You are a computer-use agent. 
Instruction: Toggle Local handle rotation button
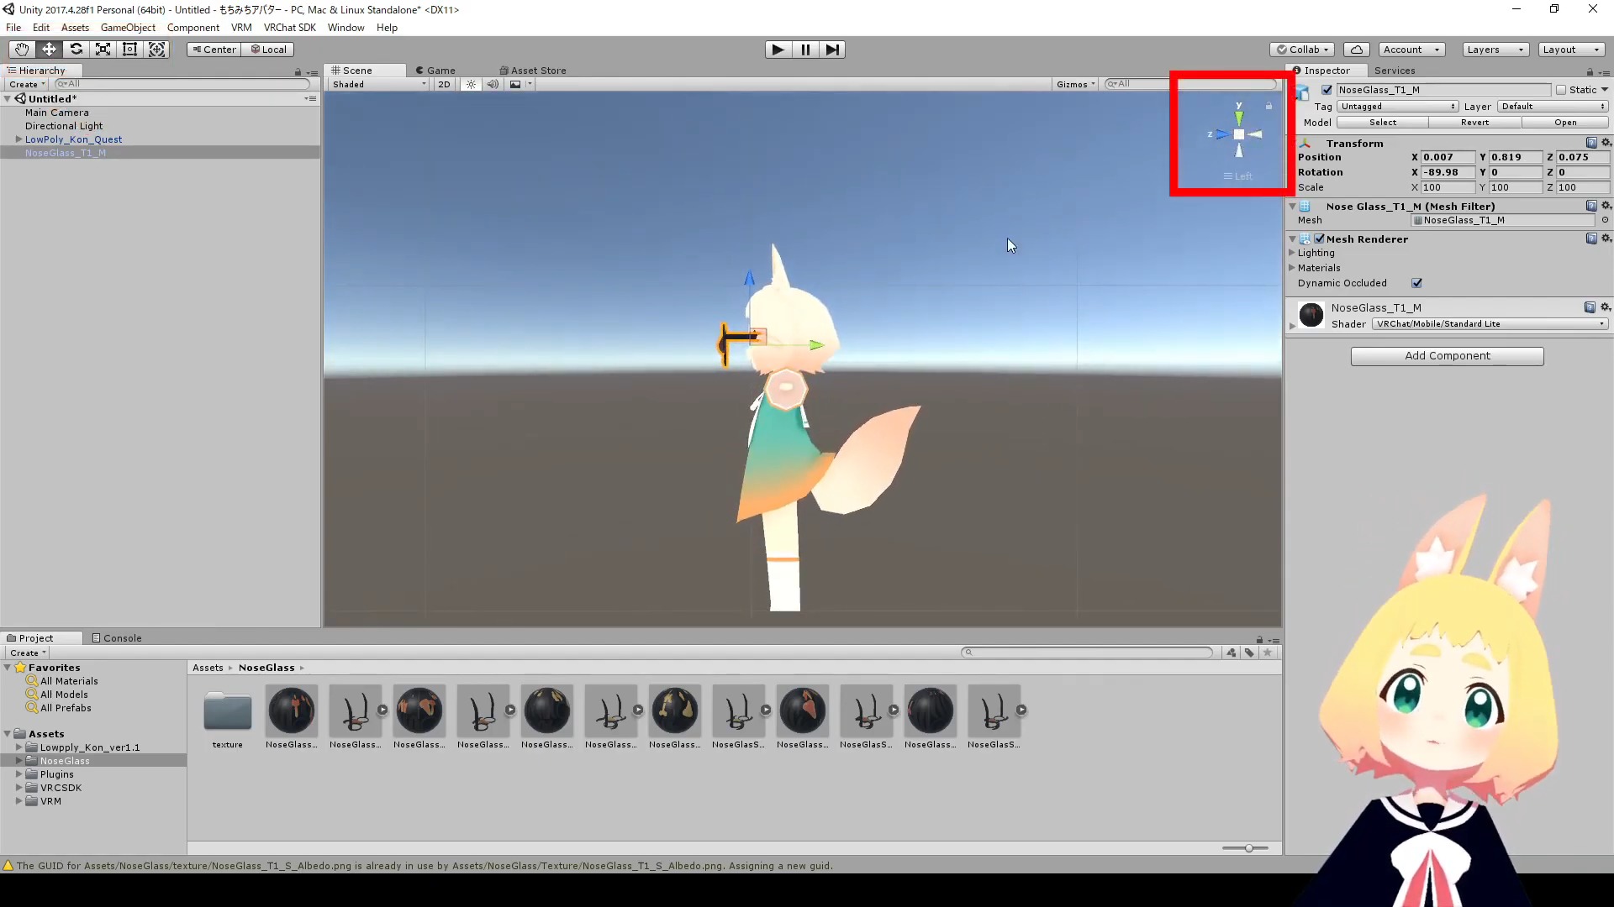tap(268, 50)
